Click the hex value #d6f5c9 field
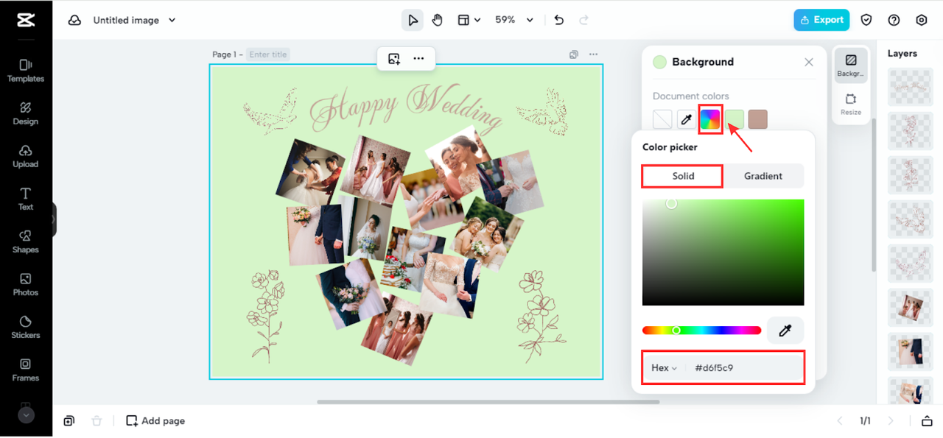 [x=746, y=368]
